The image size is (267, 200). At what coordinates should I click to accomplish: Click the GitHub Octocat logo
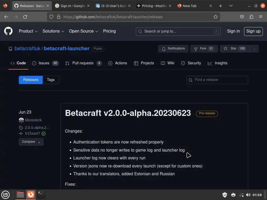click(x=8, y=31)
